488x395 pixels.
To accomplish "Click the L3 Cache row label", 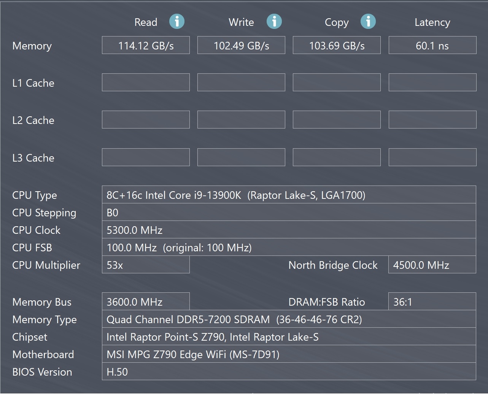I will click(33, 158).
